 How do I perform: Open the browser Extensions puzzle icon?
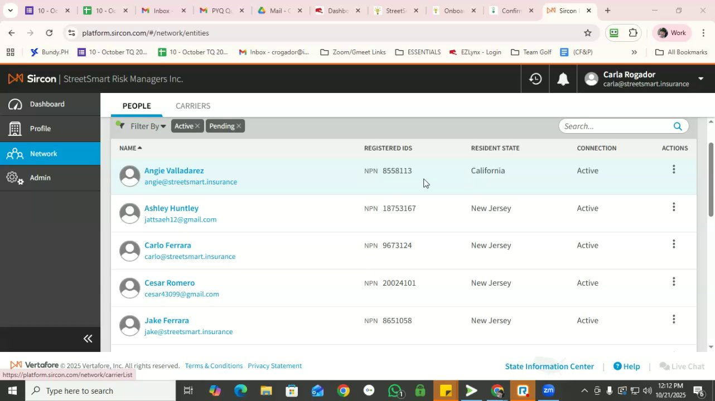pyautogui.click(x=633, y=33)
